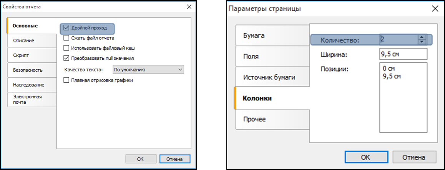Image resolution: width=445 pixels, height=170 pixels.
Task: Uncheck Преобразовать null значения
Action: 66,58
